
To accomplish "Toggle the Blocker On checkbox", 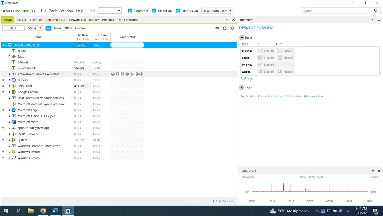I will pyautogui.click(x=130, y=11).
